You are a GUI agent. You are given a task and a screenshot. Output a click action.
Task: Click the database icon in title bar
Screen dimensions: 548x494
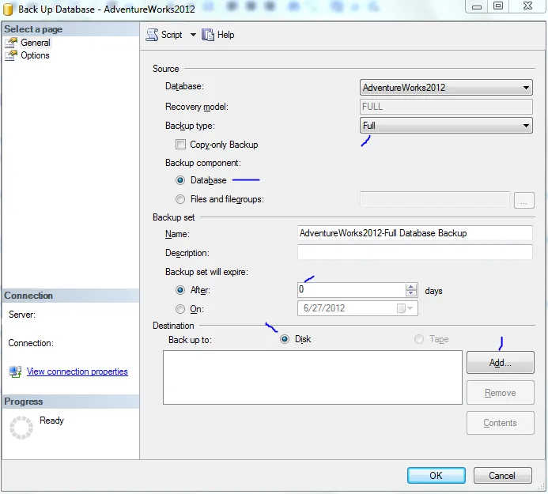click(x=8, y=9)
